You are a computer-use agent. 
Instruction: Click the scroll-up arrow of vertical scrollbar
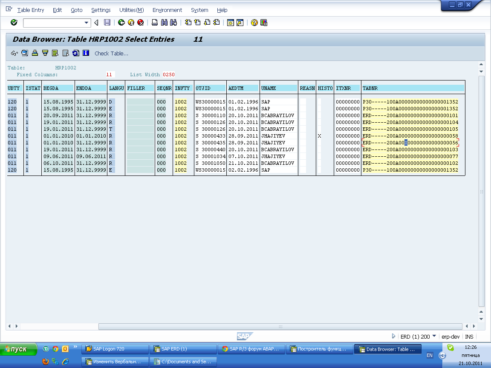[481, 64]
